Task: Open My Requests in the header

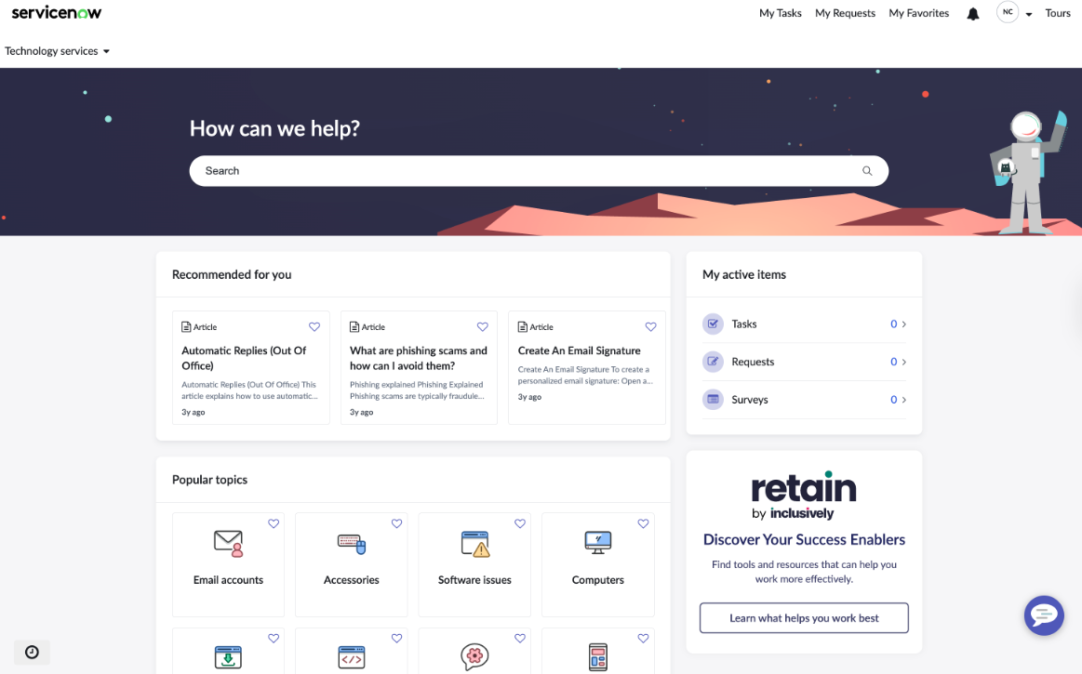Action: (x=846, y=13)
